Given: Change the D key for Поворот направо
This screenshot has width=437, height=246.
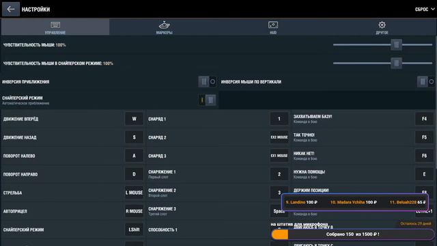Looking at the screenshot, I should pyautogui.click(x=134, y=174).
